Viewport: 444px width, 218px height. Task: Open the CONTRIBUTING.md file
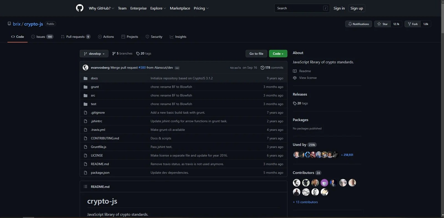point(105,138)
